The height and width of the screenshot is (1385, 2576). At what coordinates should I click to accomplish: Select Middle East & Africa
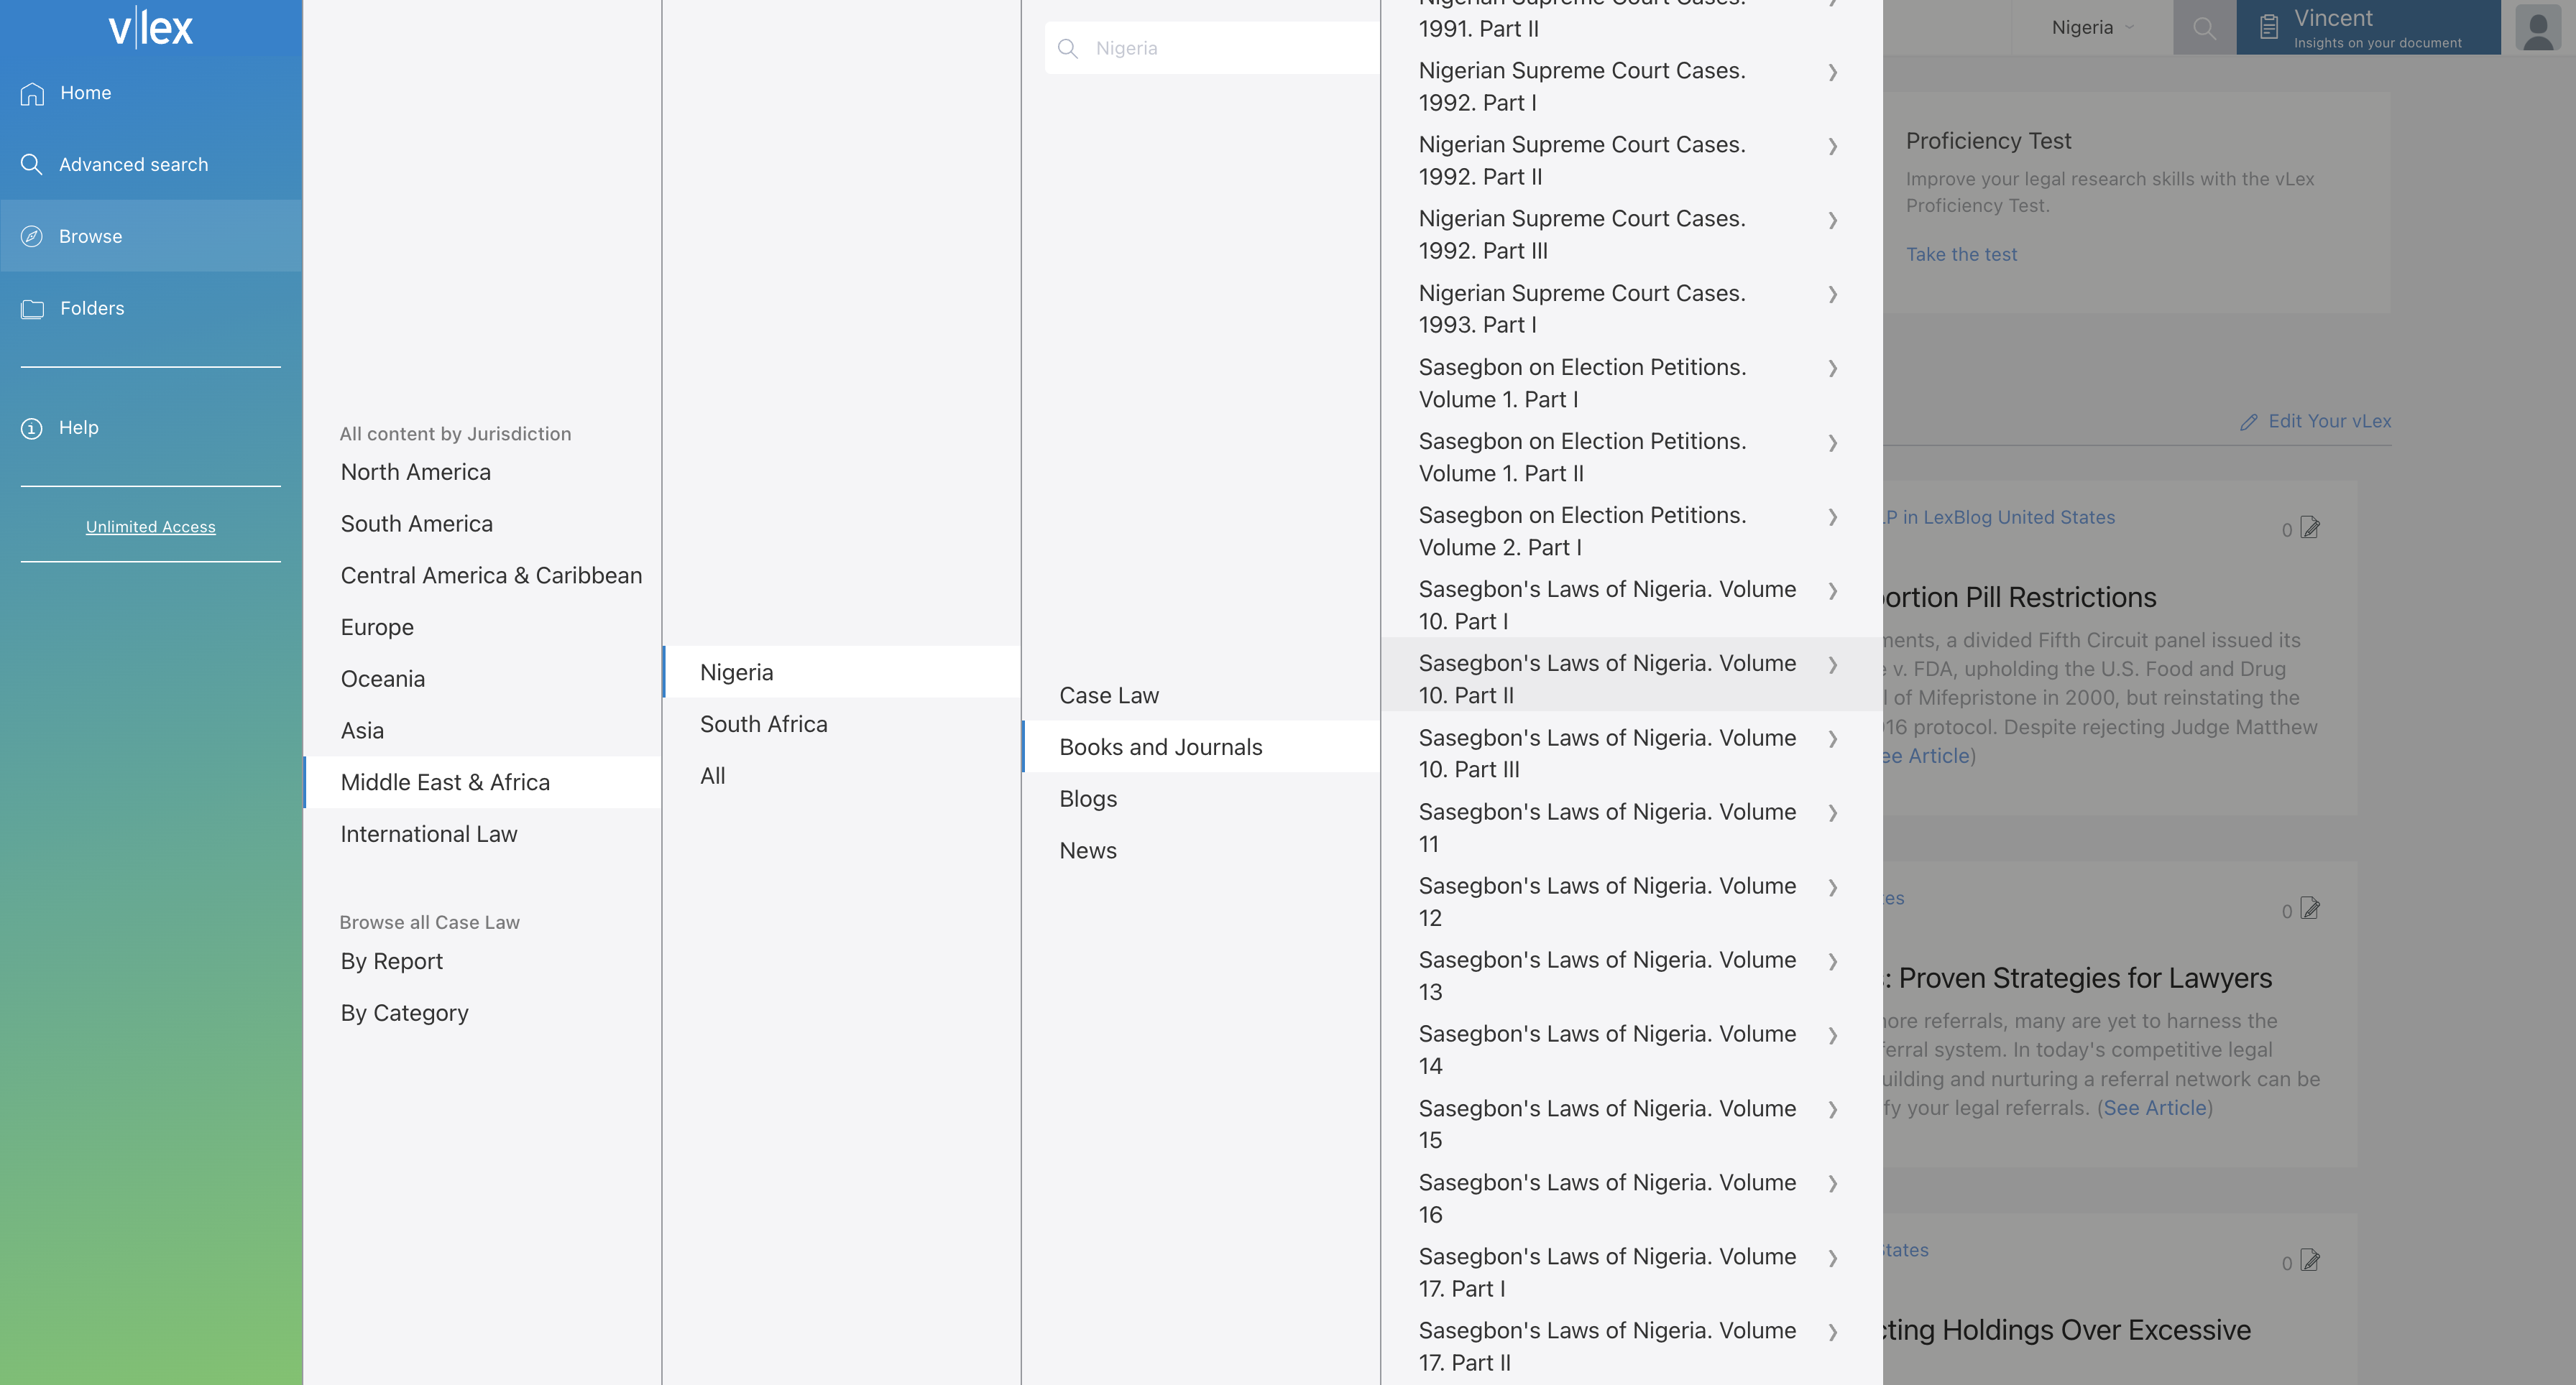tap(482, 782)
